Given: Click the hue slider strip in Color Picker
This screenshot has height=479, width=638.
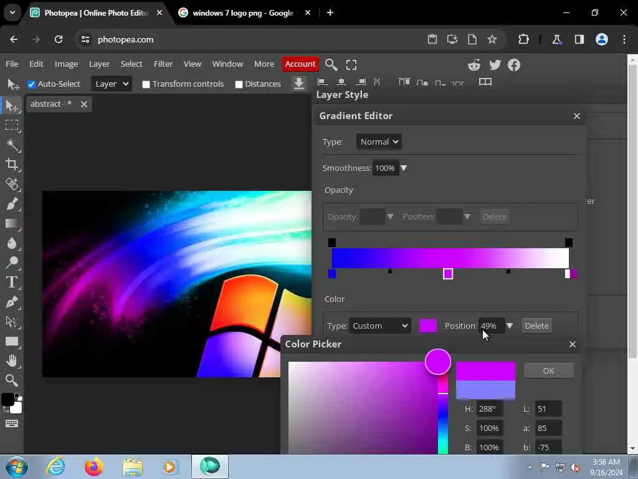Looking at the screenshot, I should click(443, 414).
